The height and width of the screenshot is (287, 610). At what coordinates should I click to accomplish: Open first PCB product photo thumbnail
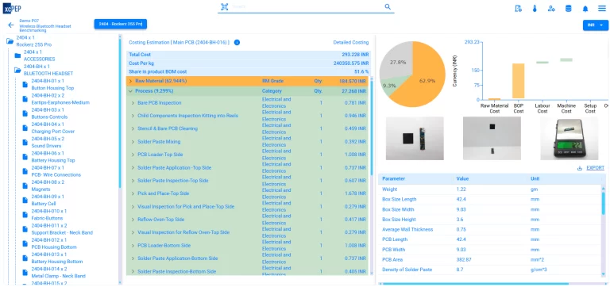(415, 138)
